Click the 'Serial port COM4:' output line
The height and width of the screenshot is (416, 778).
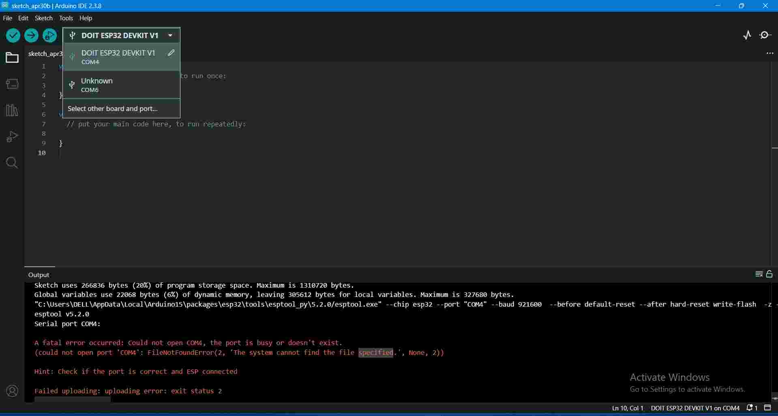[x=67, y=324]
